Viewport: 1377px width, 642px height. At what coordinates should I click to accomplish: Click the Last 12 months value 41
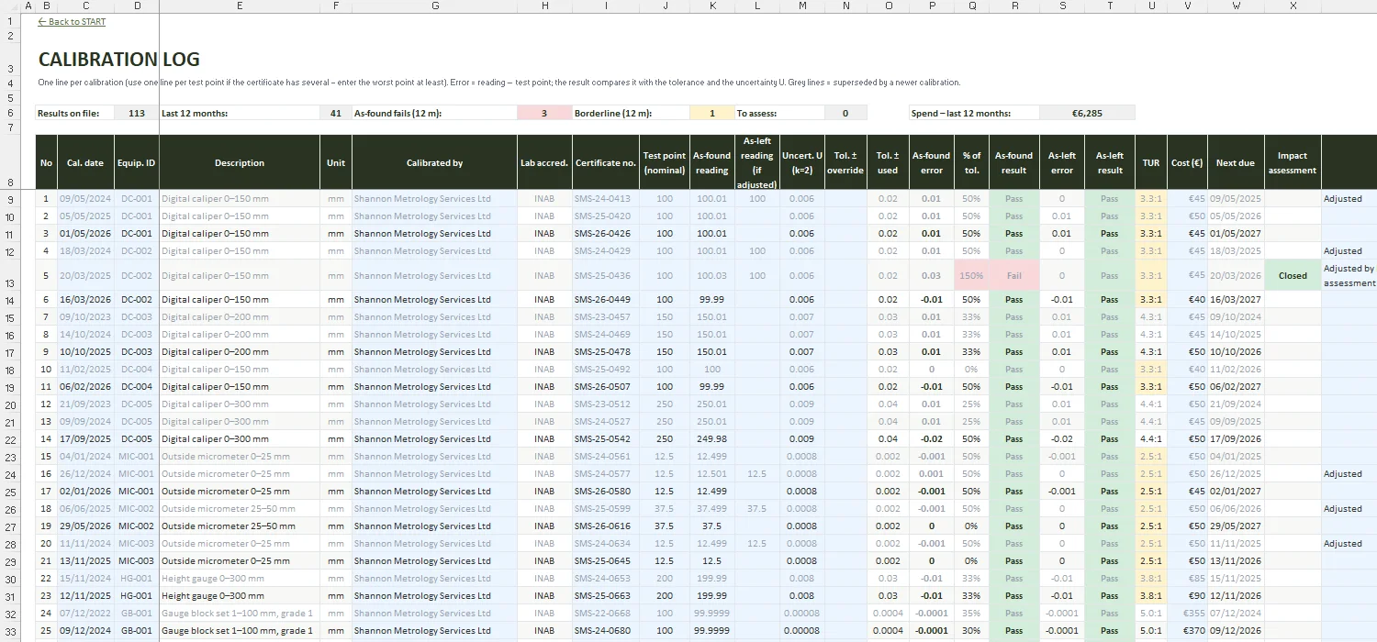pyautogui.click(x=335, y=113)
